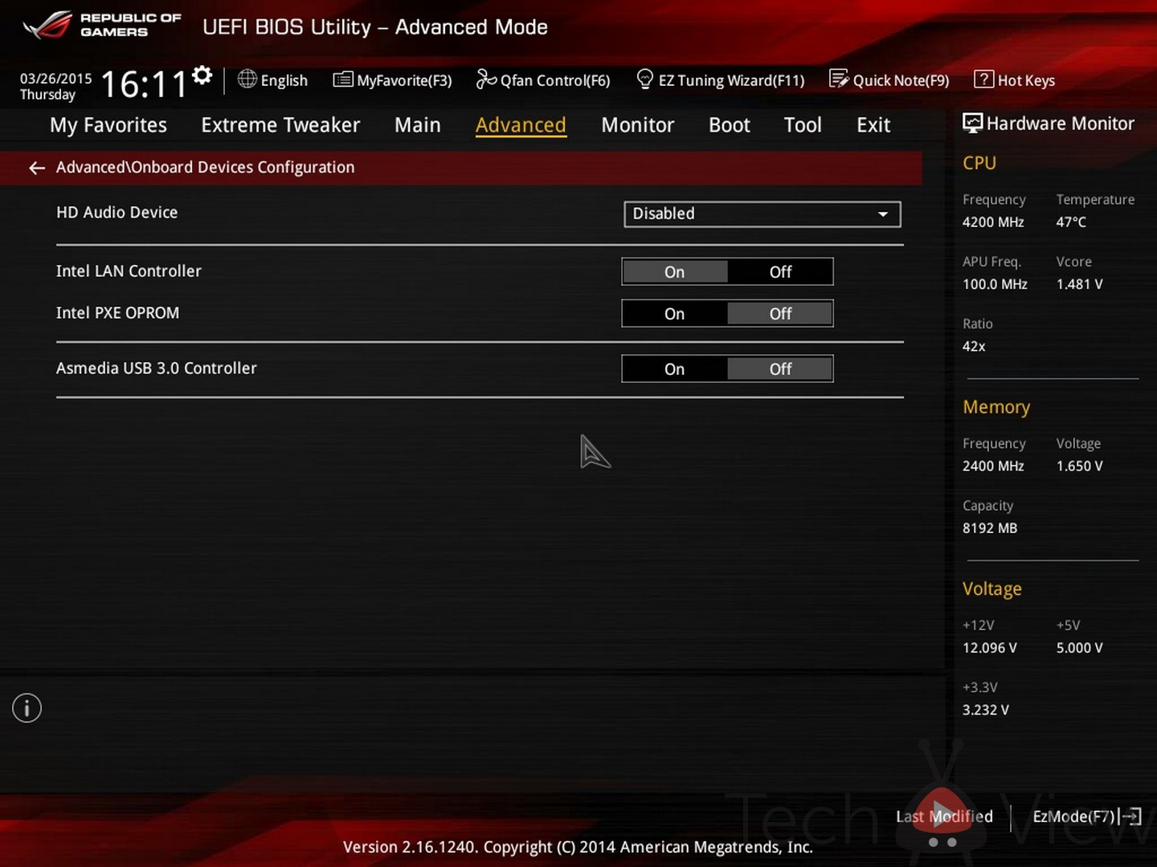Click the EZ Tuning Wizard bulb icon

tap(644, 79)
